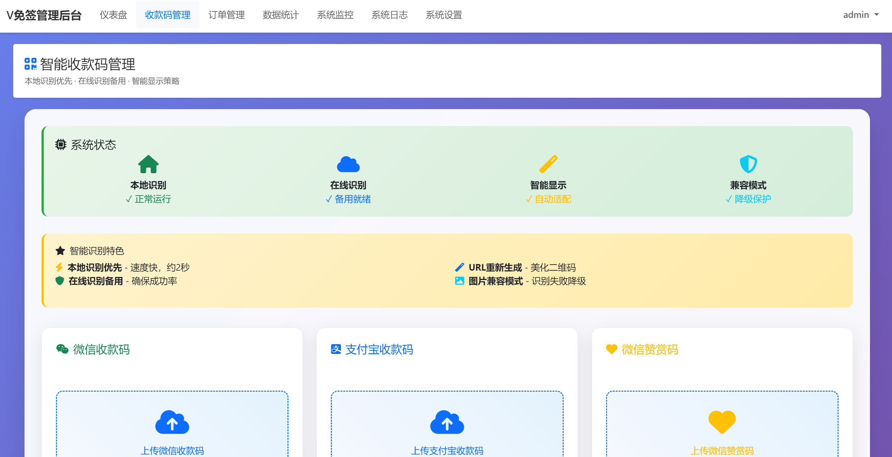Image resolution: width=892 pixels, height=457 pixels.
Task: Click the 系统状态 section title
Action: click(93, 145)
